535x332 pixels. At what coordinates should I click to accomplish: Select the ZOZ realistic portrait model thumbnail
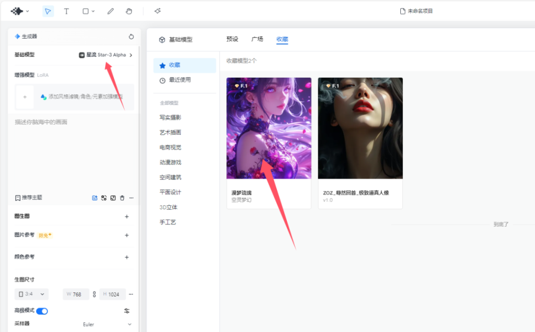coord(360,128)
